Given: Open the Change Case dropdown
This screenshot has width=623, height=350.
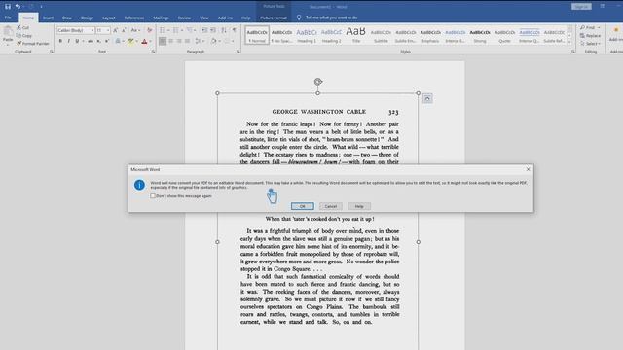Looking at the screenshot, I should click(x=135, y=30).
